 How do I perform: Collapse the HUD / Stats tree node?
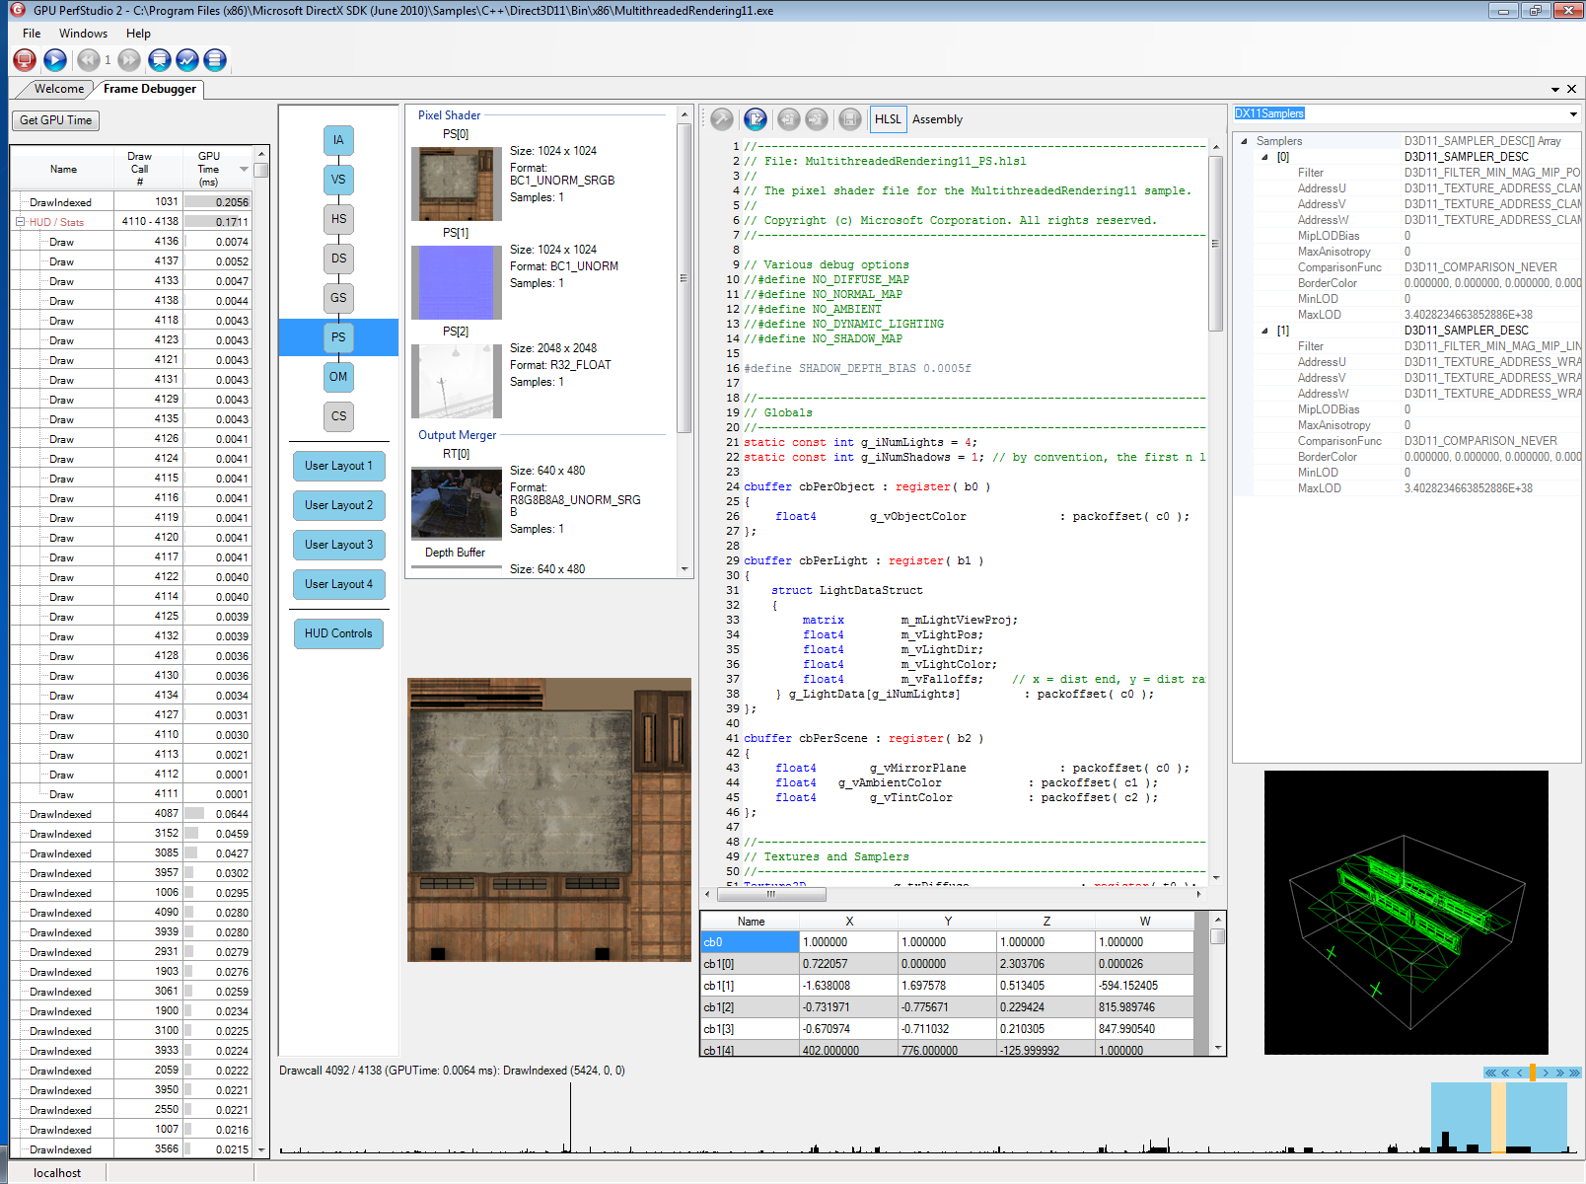pos(20,222)
